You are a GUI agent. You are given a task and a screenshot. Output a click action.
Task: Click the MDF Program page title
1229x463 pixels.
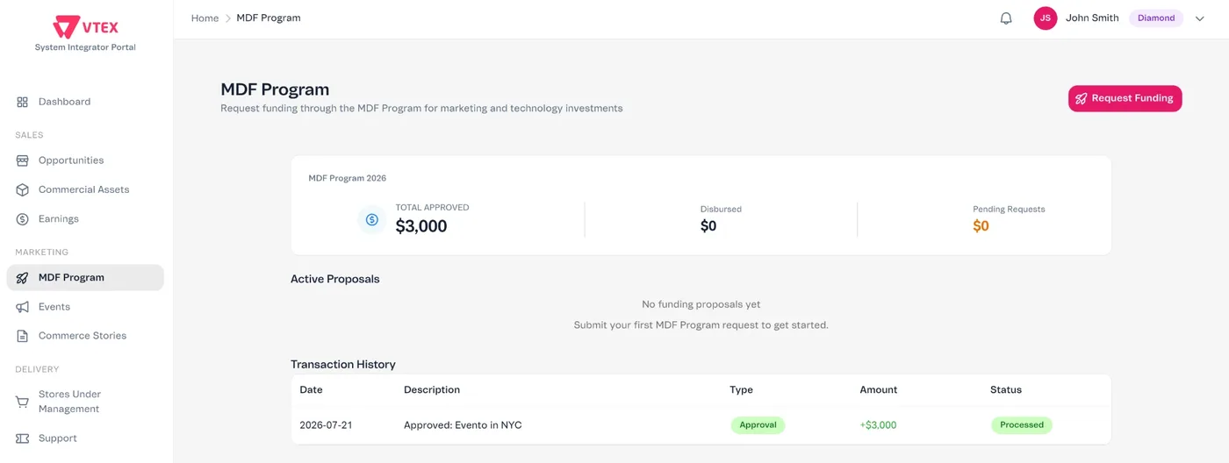click(x=275, y=89)
